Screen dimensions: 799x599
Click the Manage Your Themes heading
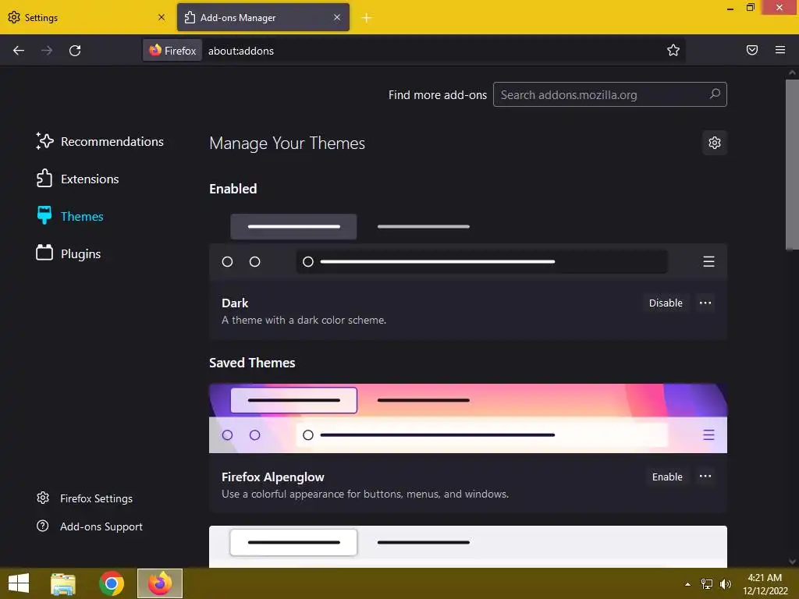pyautogui.click(x=287, y=144)
